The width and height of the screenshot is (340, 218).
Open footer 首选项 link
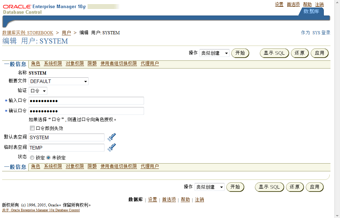[169, 200]
